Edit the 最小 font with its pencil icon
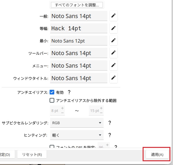The width and height of the screenshot is (173, 165). pos(113,40)
